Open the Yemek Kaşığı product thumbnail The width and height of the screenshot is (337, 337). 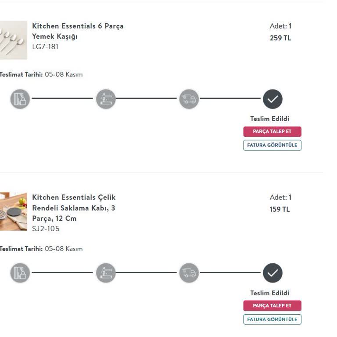point(13,40)
